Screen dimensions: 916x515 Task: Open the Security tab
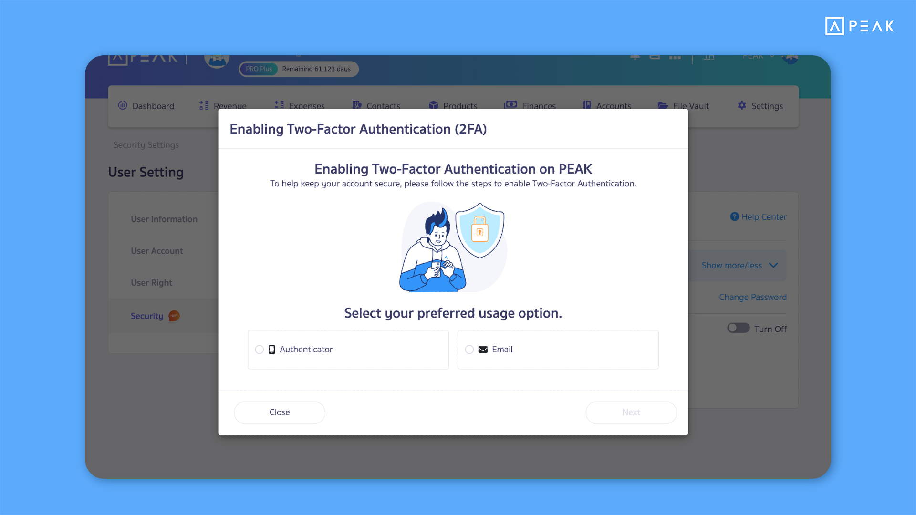click(x=147, y=316)
